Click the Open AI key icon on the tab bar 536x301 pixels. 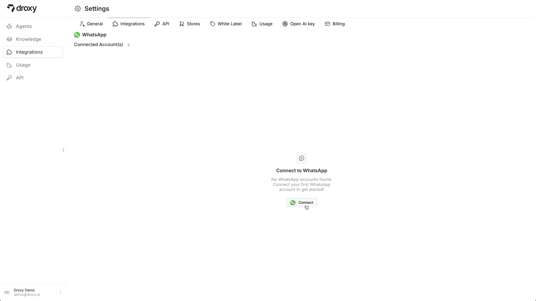[x=284, y=24]
